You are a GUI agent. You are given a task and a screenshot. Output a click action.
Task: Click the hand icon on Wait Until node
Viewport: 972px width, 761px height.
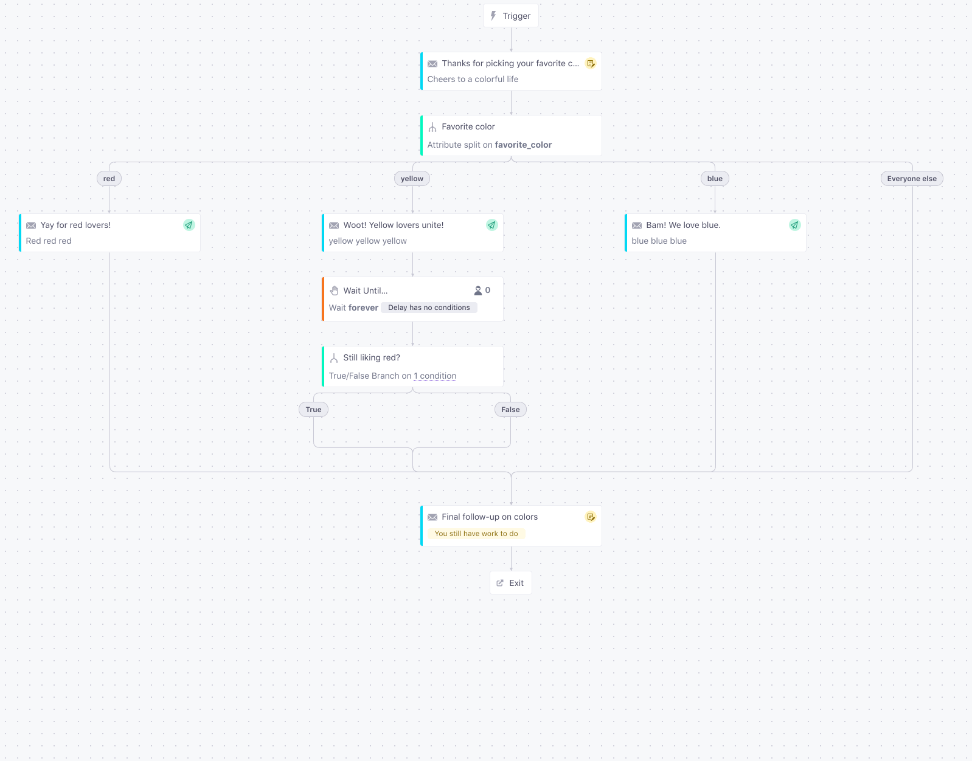coord(334,291)
